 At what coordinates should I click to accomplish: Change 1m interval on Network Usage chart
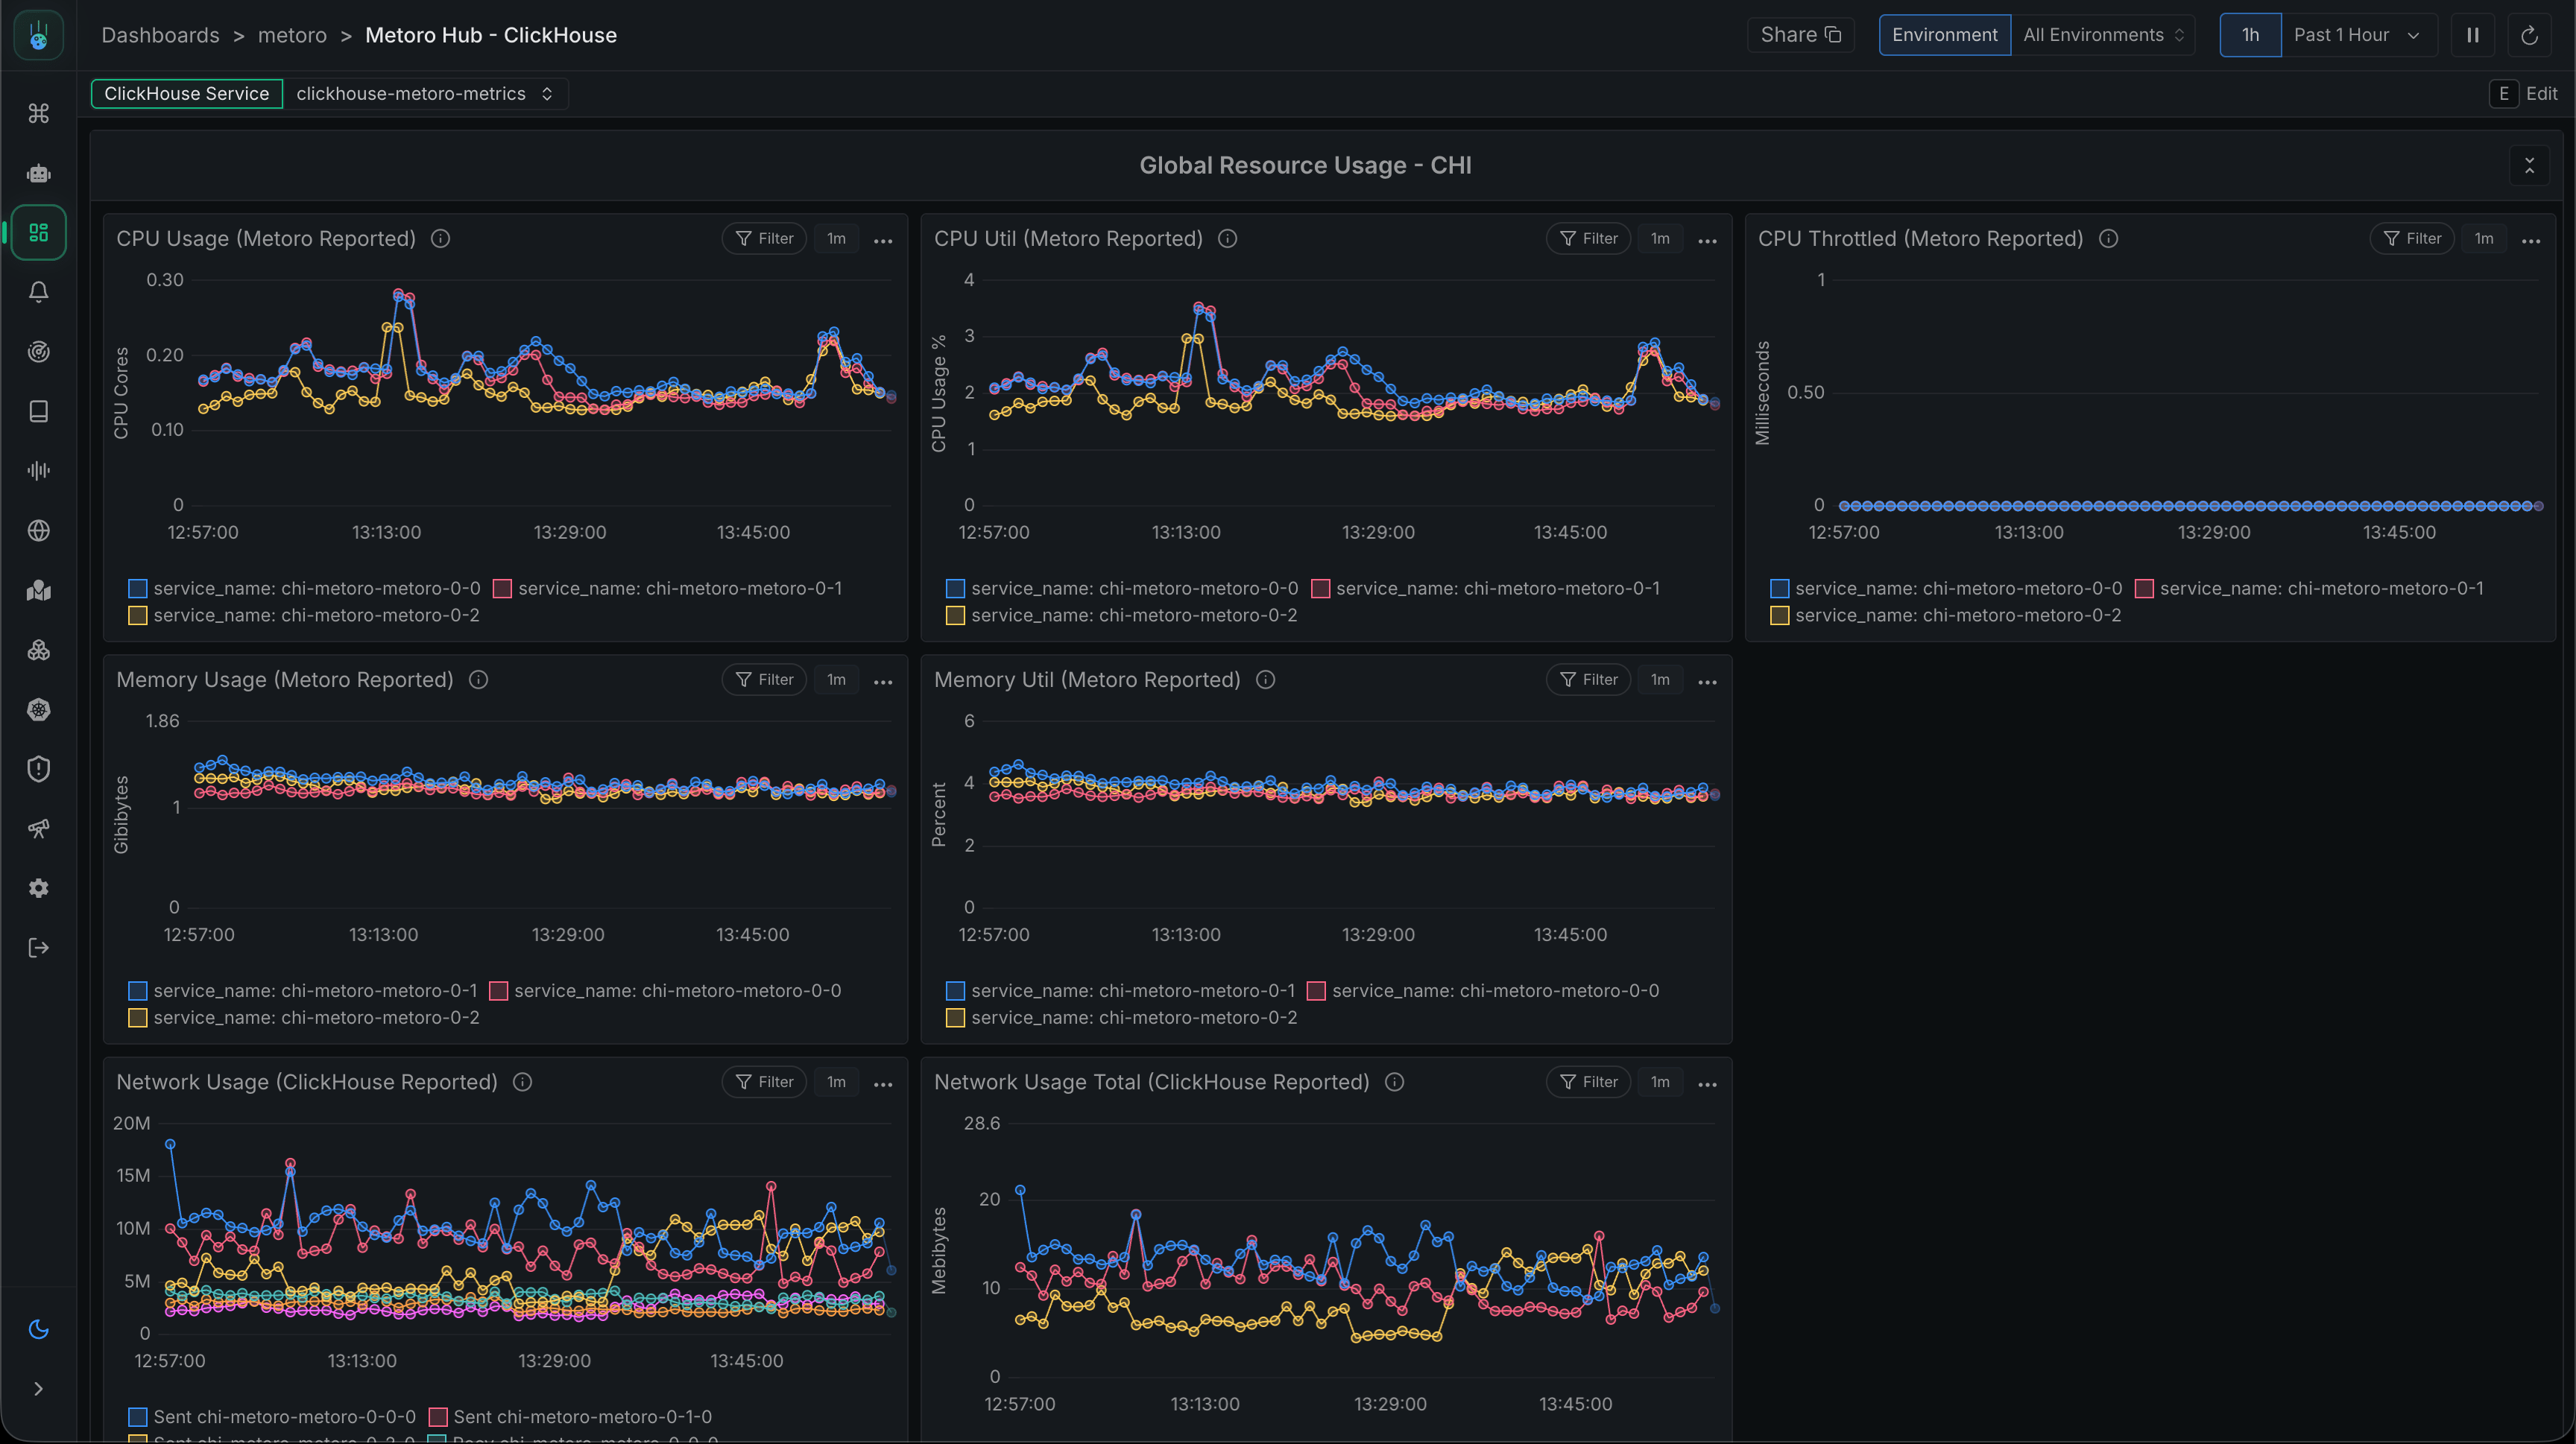coord(836,1082)
